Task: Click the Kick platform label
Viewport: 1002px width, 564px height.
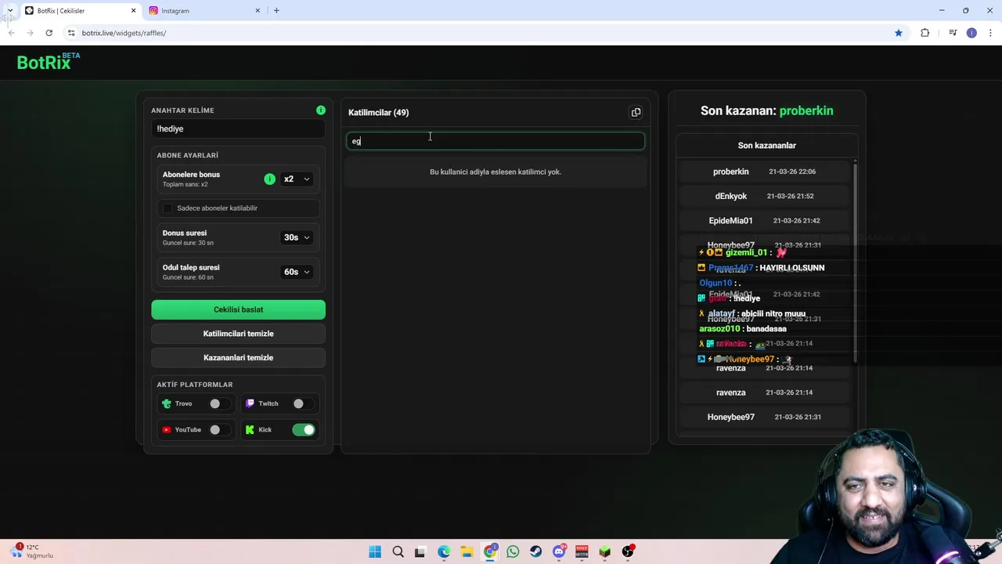Action: [x=265, y=430]
